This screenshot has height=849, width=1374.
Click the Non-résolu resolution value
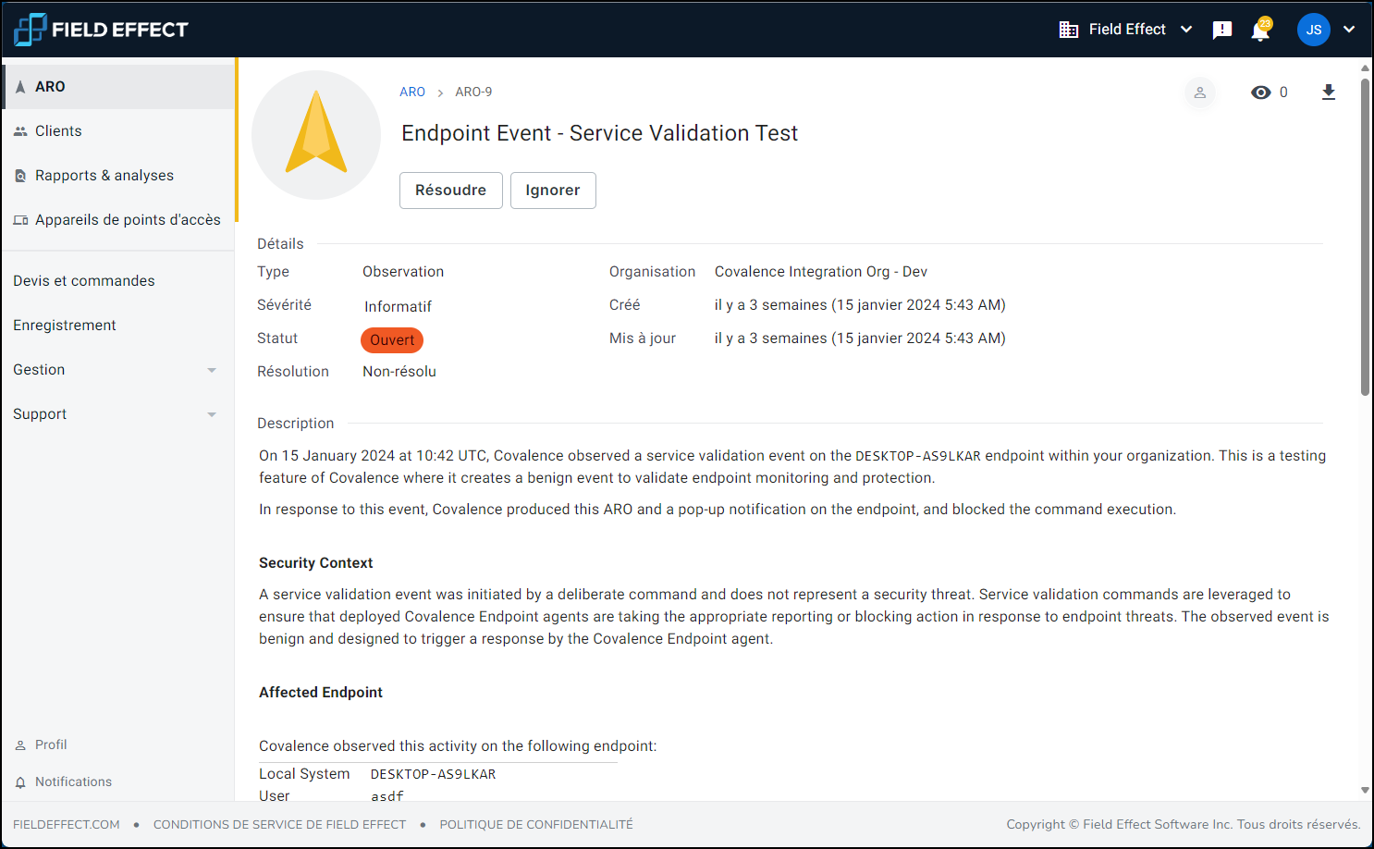pyautogui.click(x=399, y=372)
